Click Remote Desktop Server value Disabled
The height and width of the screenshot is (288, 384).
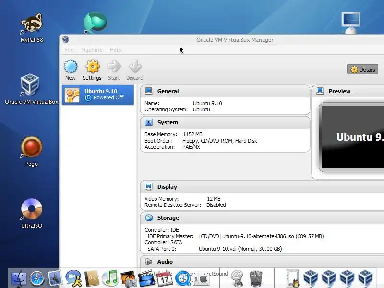tap(216, 205)
